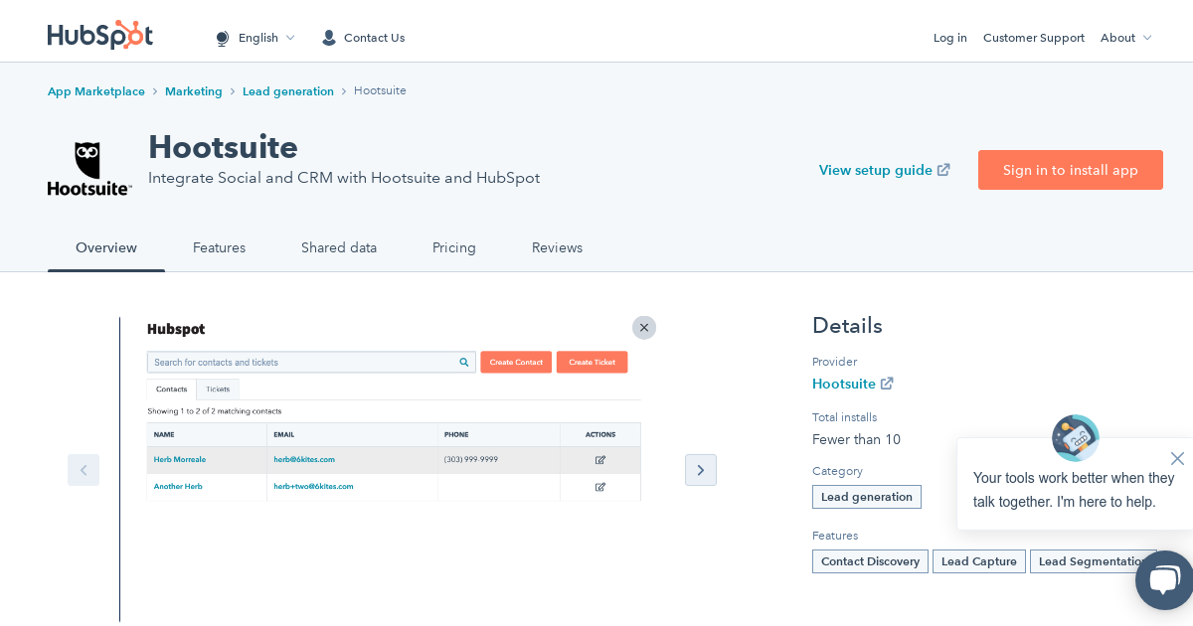
Task: Open Customer Support link
Action: [1034, 38]
